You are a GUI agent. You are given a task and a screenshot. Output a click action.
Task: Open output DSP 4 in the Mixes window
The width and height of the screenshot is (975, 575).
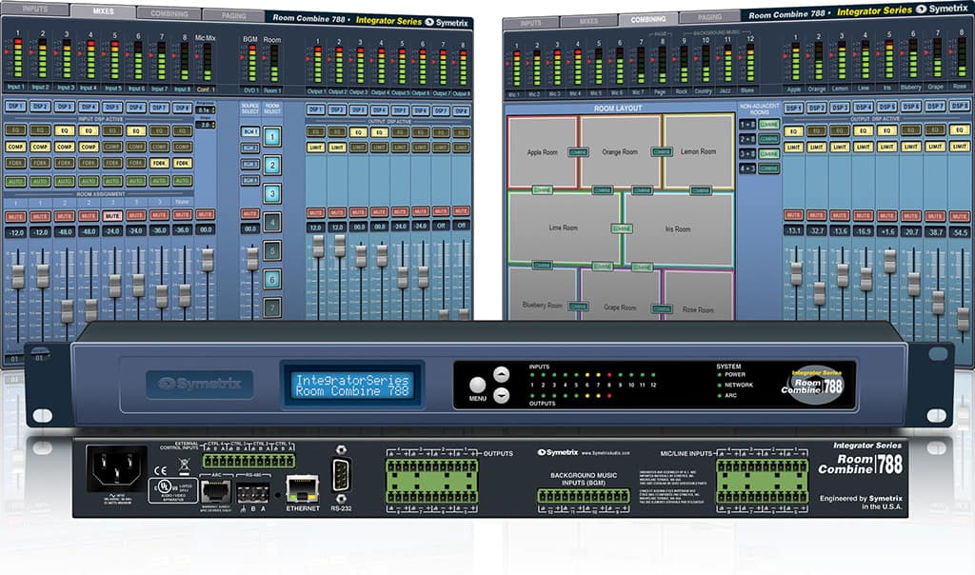pos(379,110)
